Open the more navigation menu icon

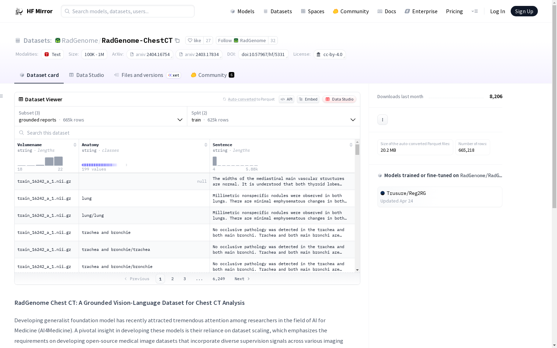[474, 11]
